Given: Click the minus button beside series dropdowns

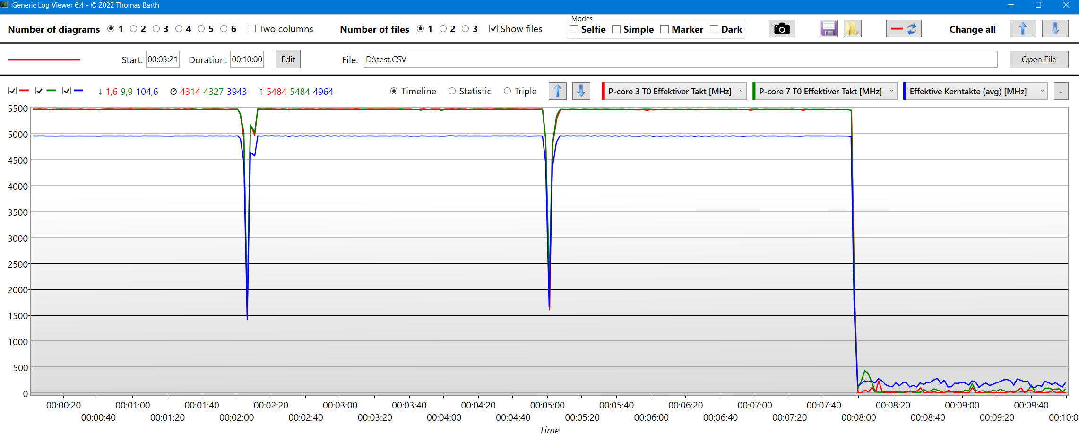Looking at the screenshot, I should click(1061, 91).
